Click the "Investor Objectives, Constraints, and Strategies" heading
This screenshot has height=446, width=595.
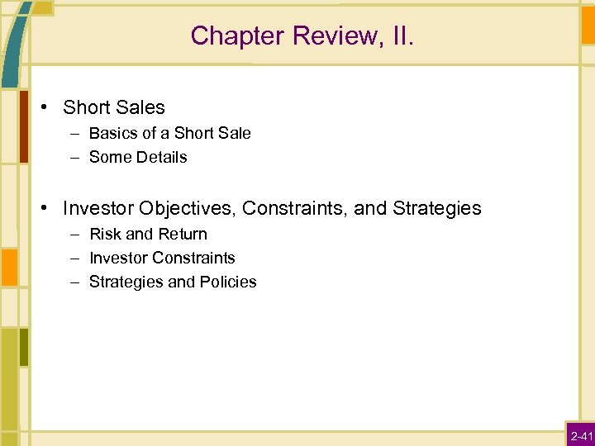(272, 208)
